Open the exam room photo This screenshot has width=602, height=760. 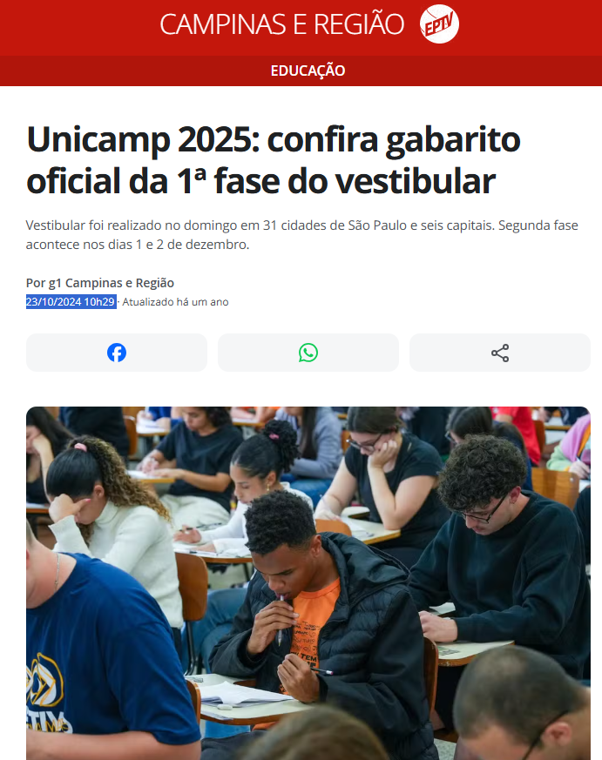click(x=308, y=583)
